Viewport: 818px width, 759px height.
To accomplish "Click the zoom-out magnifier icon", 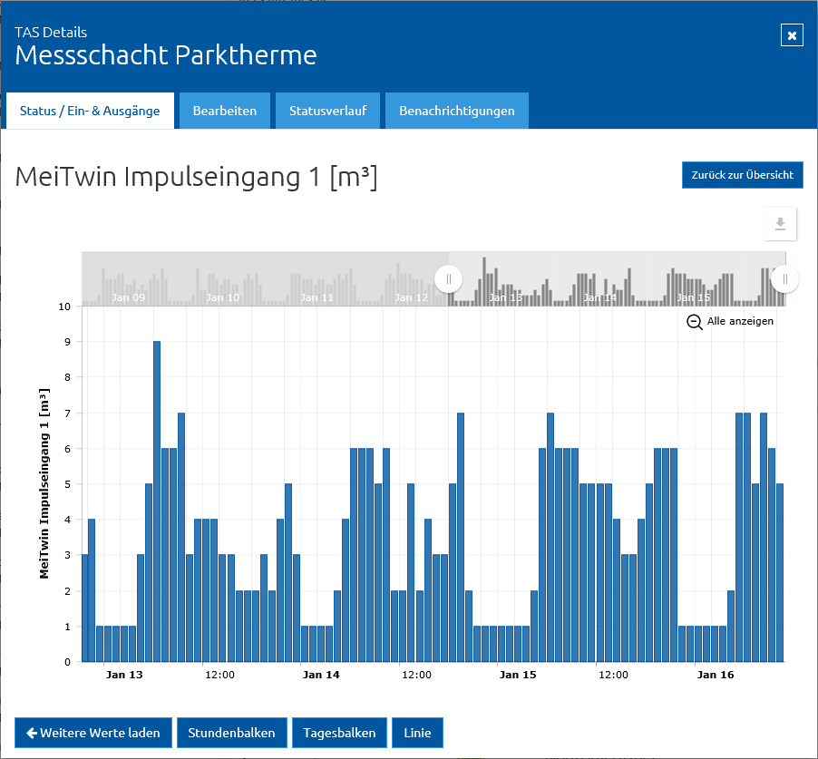I will pos(695,322).
